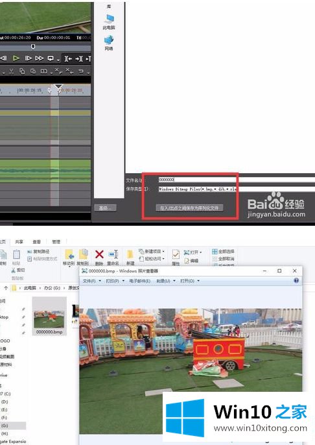
Task: Select 此电脑 in the save dialog sidebar
Action: click(x=109, y=22)
